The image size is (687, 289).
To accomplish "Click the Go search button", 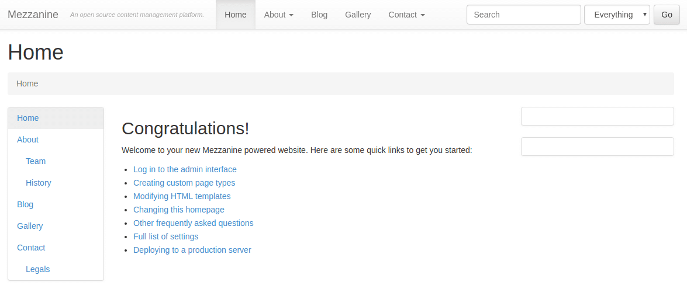I will (x=667, y=15).
